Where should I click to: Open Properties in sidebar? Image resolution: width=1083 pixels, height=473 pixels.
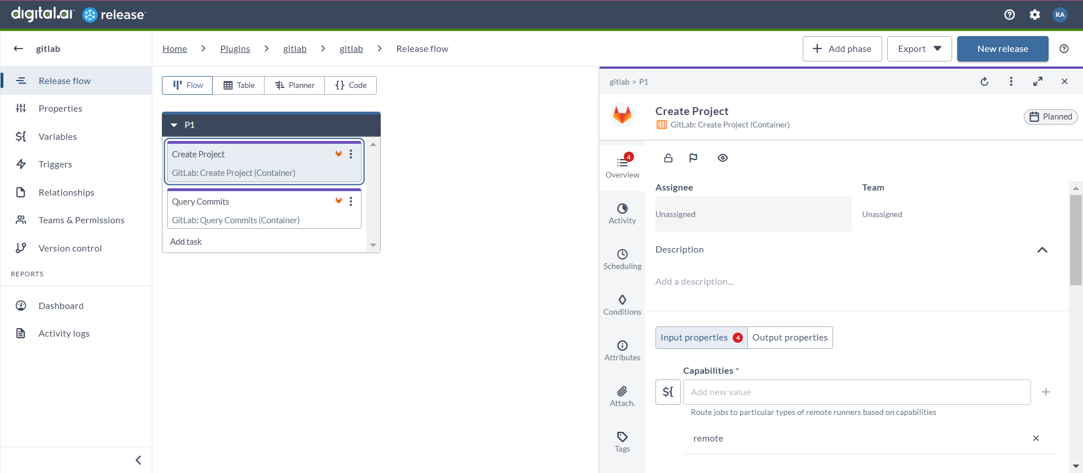pyautogui.click(x=76, y=108)
